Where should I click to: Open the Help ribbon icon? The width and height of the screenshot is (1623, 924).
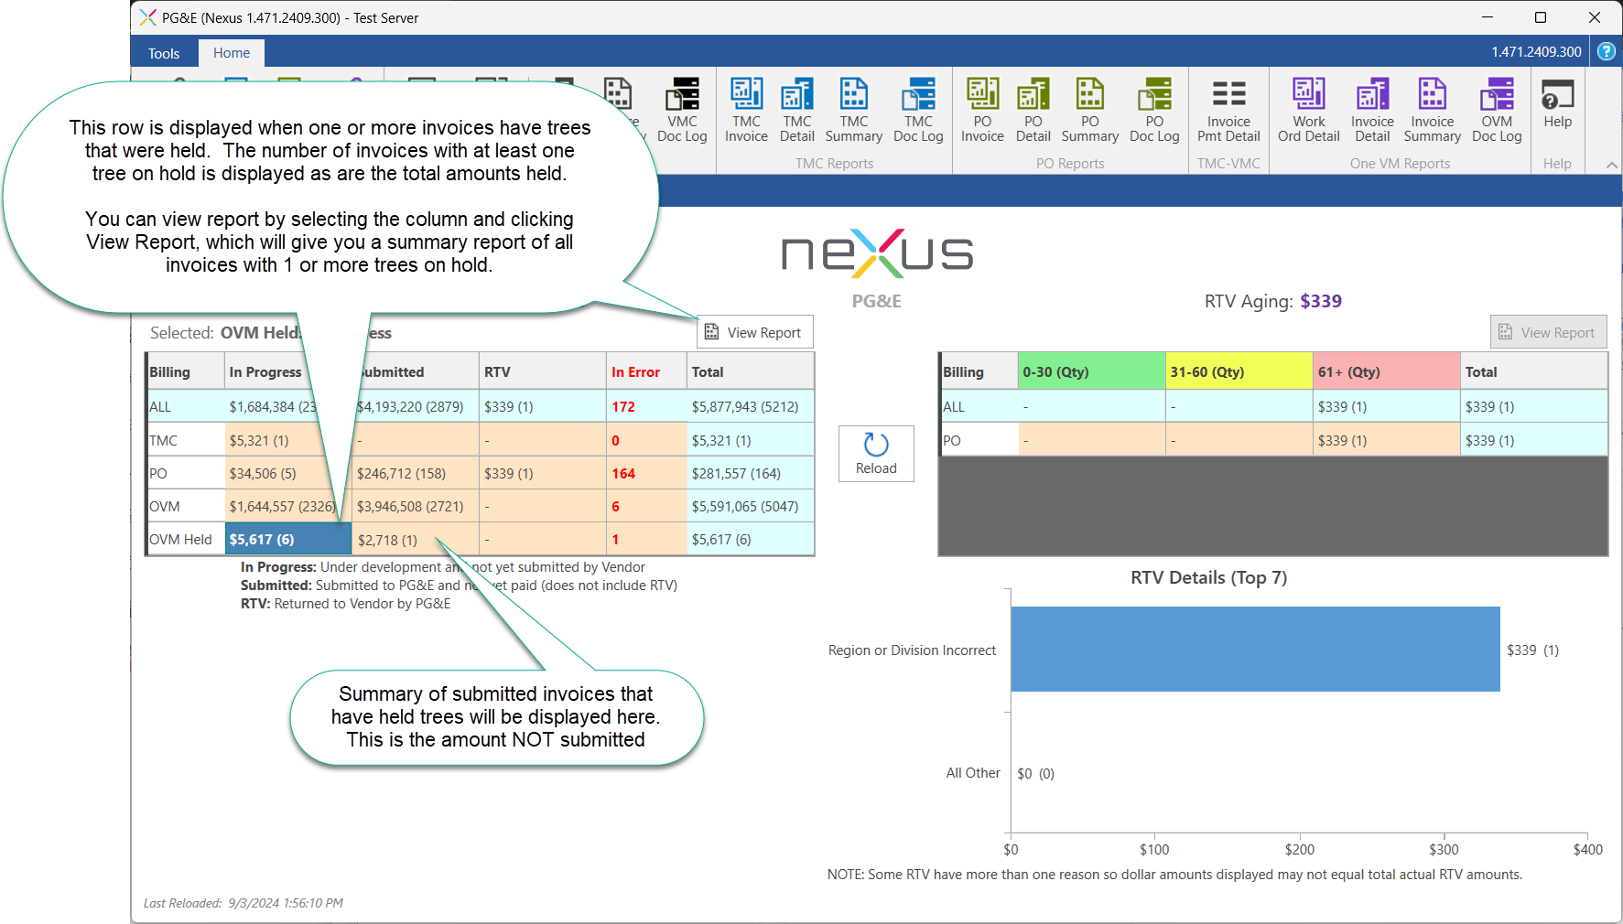1557,103
